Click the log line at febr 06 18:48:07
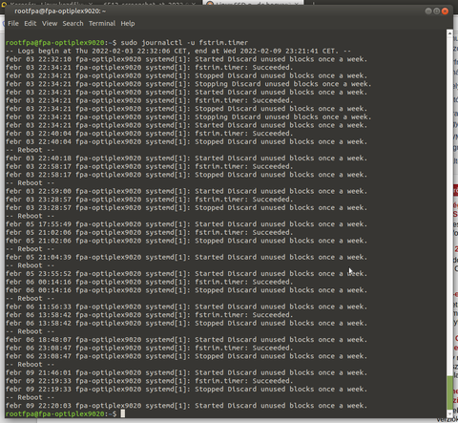 [x=186, y=340]
